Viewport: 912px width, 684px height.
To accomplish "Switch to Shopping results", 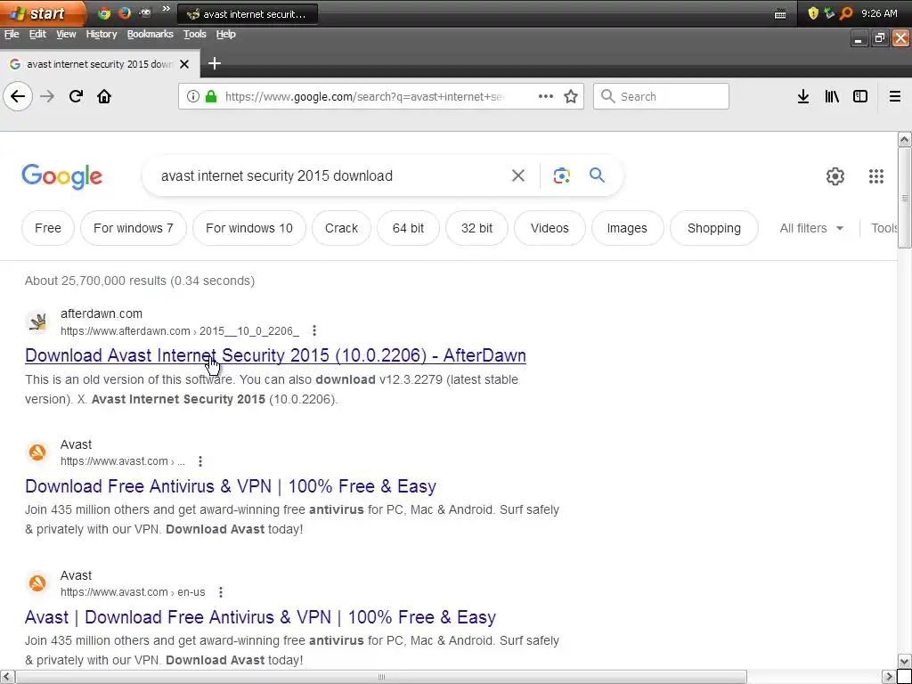I will (x=714, y=228).
